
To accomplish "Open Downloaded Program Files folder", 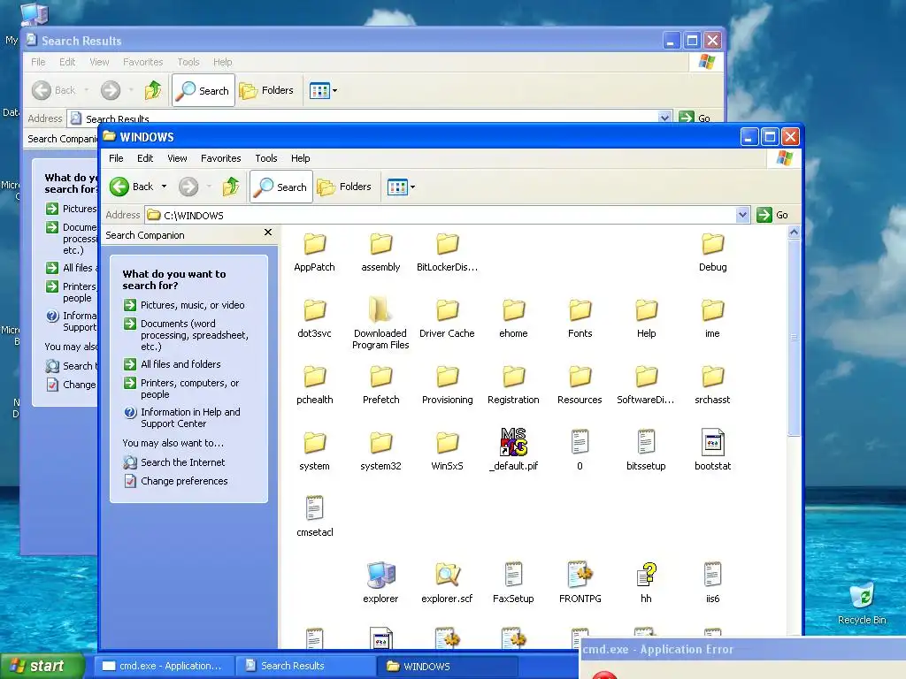I will (380, 324).
